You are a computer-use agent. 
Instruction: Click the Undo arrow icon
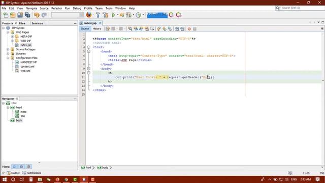click(x=37, y=15)
